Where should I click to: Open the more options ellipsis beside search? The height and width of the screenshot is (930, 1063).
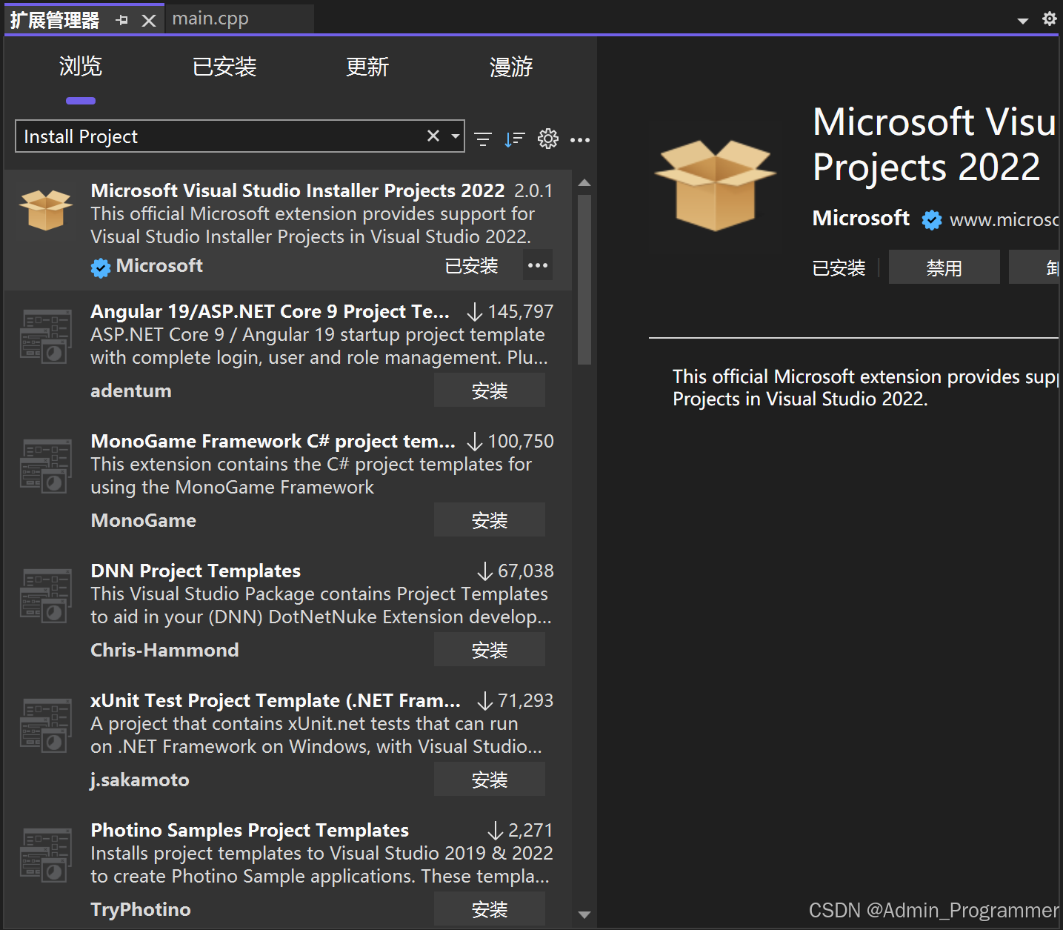(580, 139)
